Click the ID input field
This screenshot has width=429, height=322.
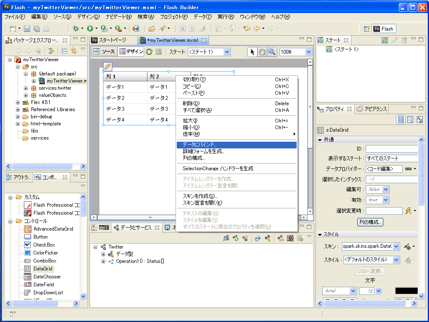pyautogui.click(x=392, y=149)
